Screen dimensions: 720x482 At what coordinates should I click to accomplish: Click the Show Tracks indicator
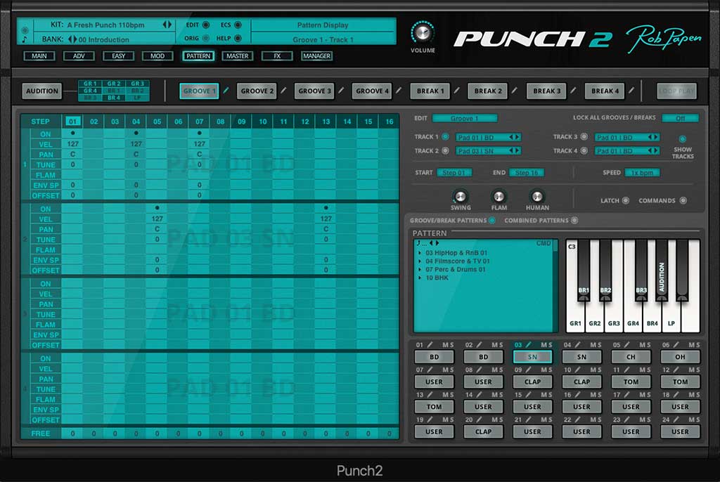coord(682,139)
